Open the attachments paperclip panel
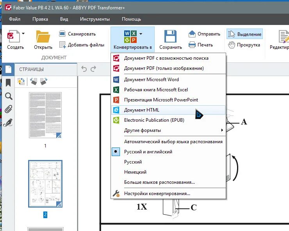This screenshot has width=289, height=231. tap(8, 109)
